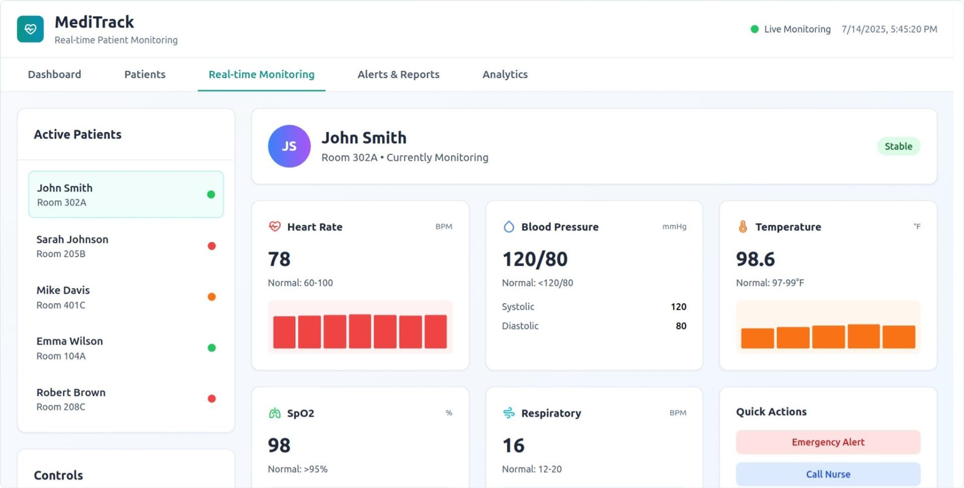Click the Normal: >95% text
The image size is (964, 488).
click(298, 469)
